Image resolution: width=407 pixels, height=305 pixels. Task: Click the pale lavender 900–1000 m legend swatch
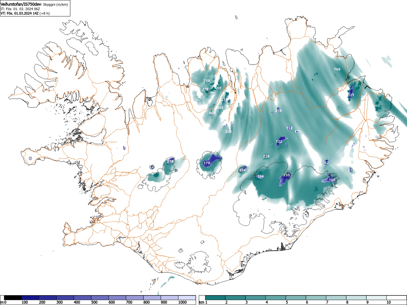click(169, 298)
